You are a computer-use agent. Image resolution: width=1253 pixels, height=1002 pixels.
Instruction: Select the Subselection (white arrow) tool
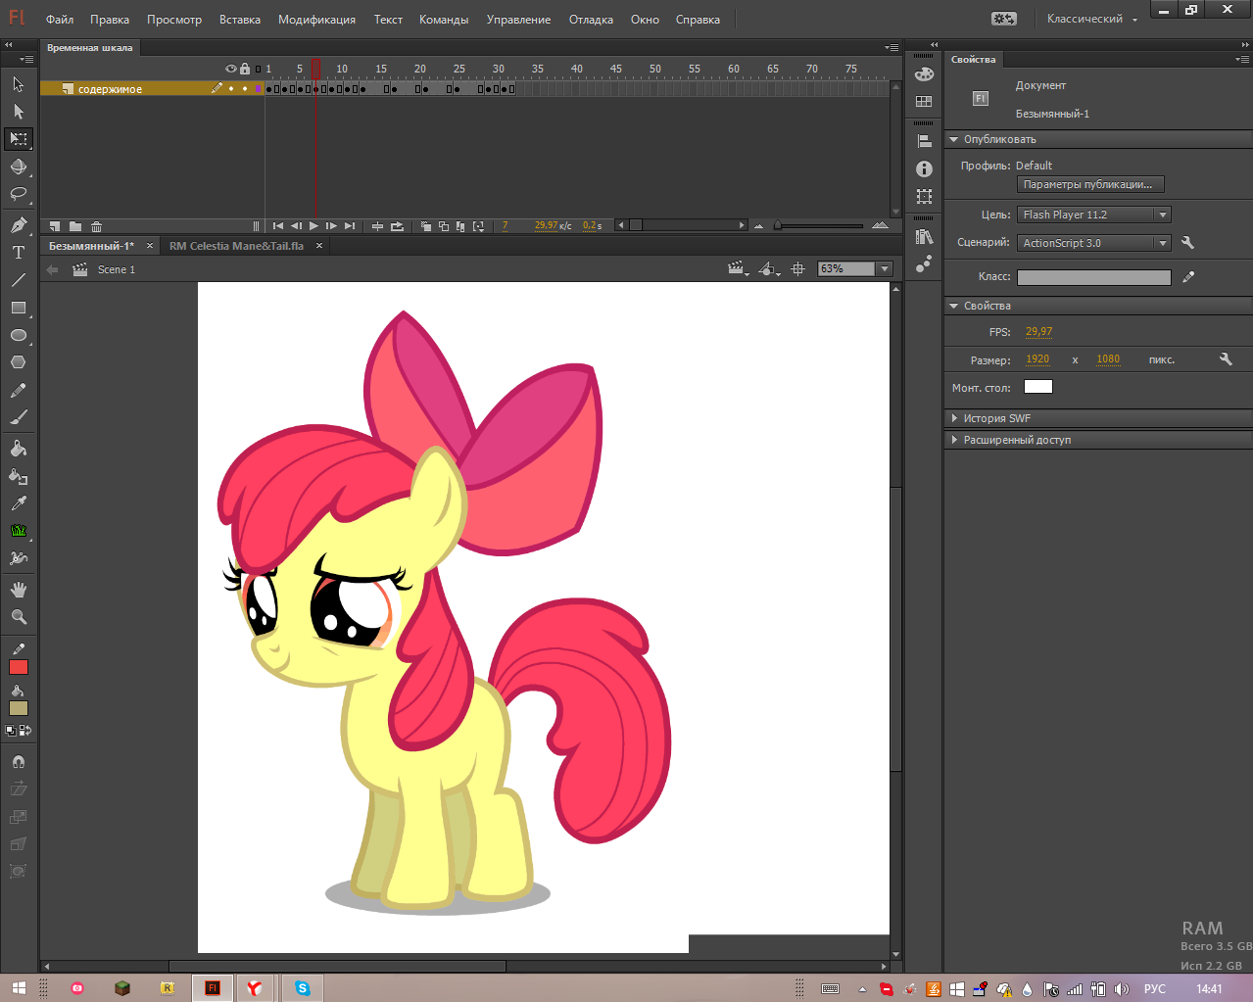(x=19, y=112)
